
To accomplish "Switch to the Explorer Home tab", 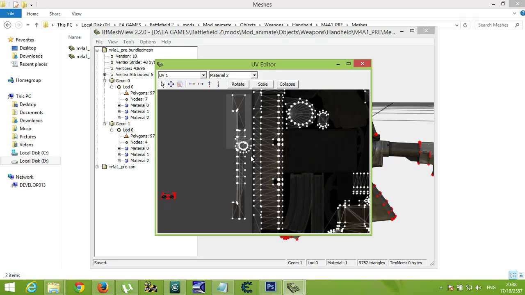I will click(33, 14).
